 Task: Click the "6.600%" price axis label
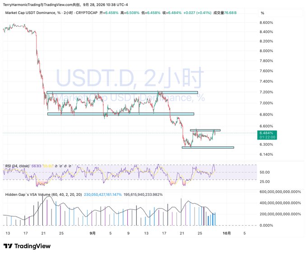(x=266, y=126)
